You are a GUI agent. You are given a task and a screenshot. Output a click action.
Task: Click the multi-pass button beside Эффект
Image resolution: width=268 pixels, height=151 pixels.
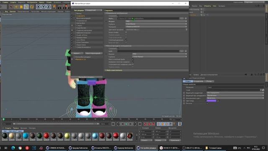[93, 53]
